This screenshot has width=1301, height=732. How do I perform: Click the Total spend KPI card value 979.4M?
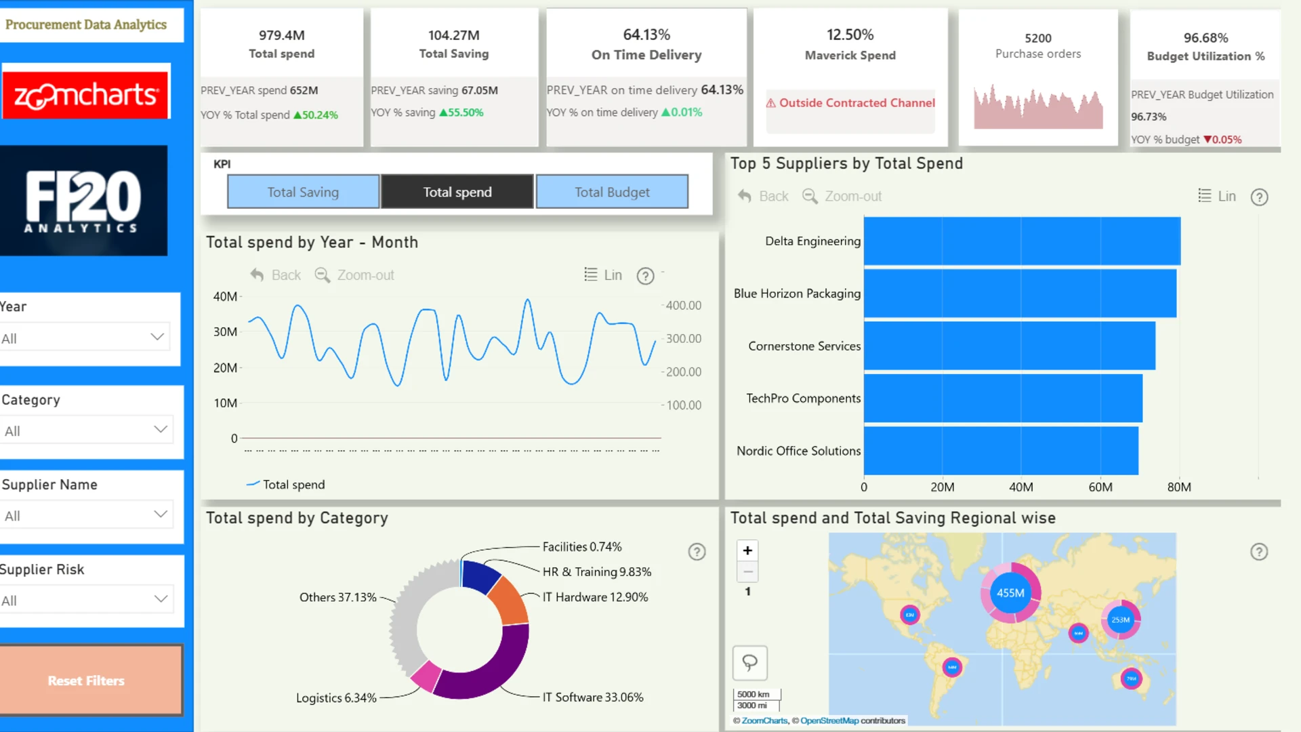click(281, 35)
